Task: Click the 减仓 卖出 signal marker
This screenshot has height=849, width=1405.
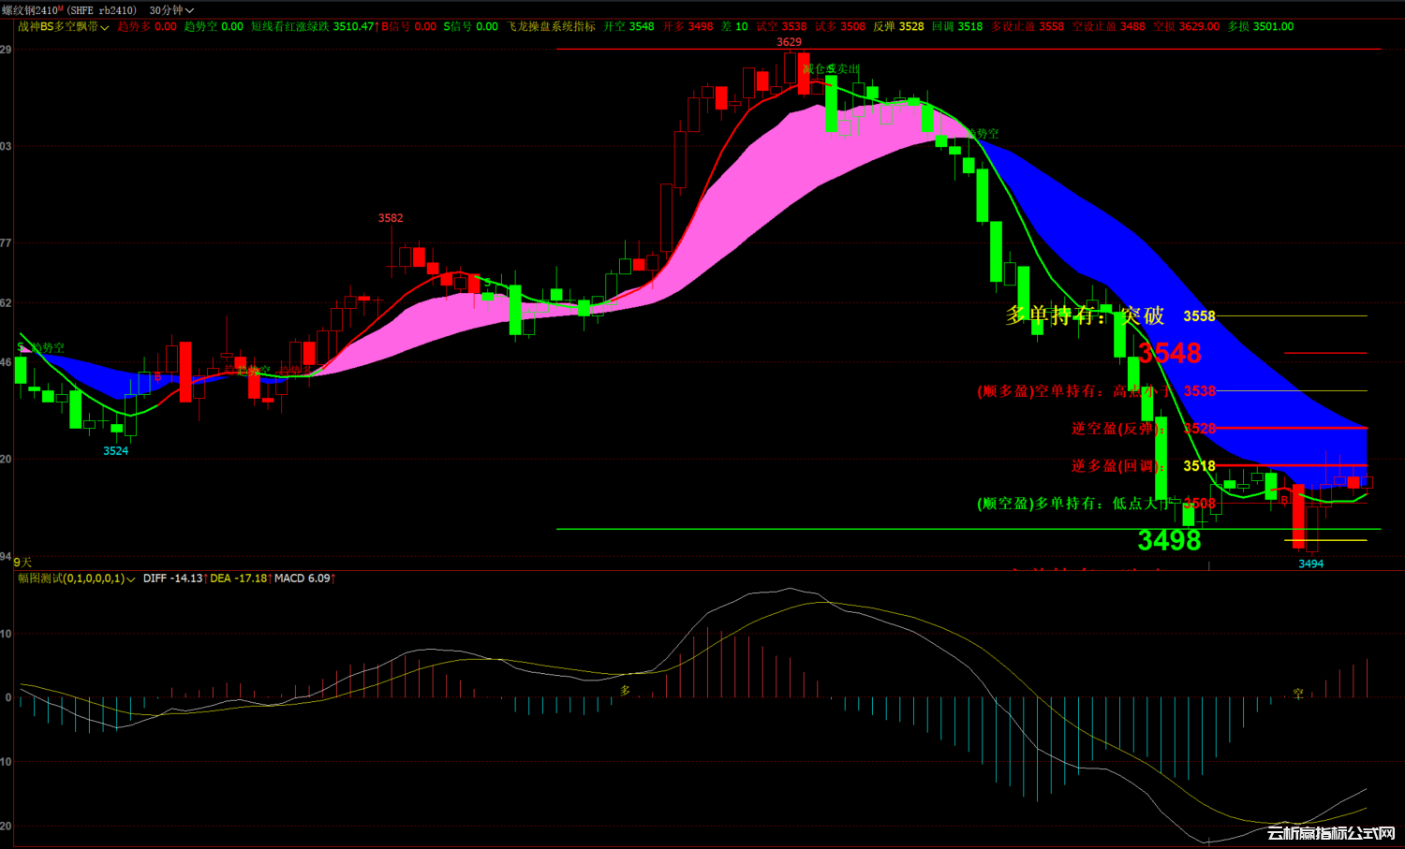Action: tap(831, 69)
